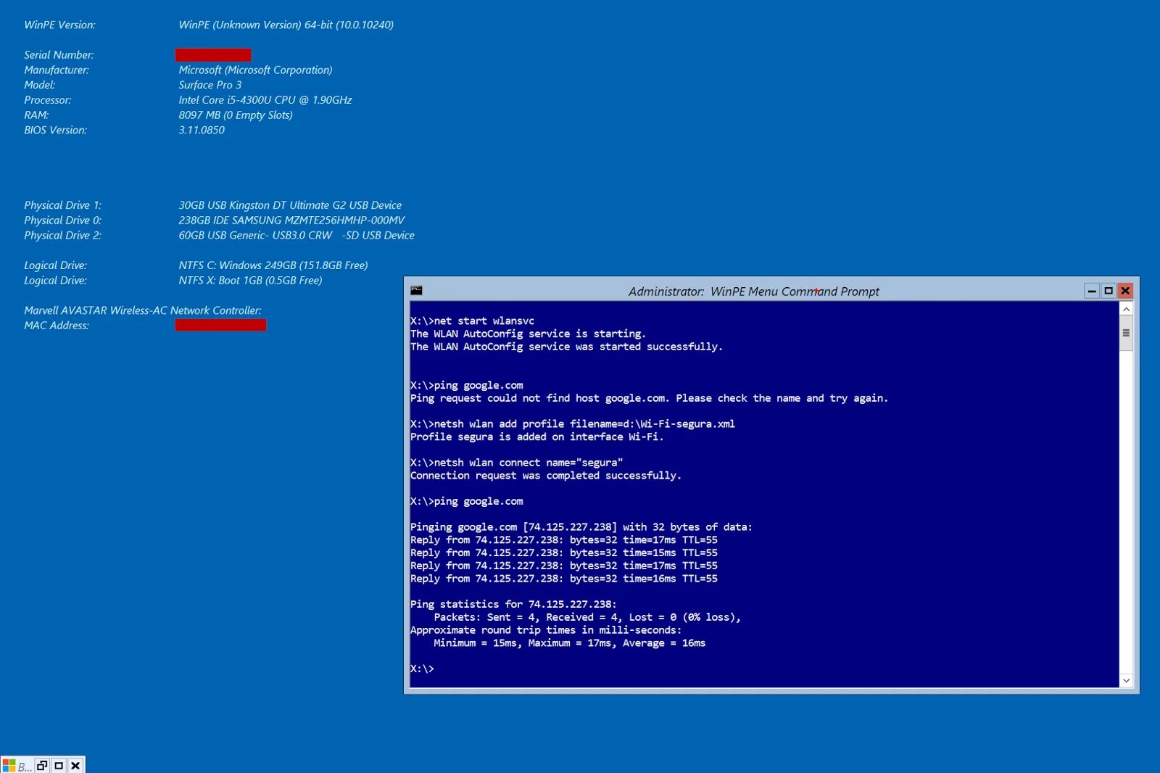Click '238GB IDE SAMSUNG MZMTE256HMHP-000MV' drive entry
Viewport: 1160px width, 773px height.
pyautogui.click(x=291, y=220)
